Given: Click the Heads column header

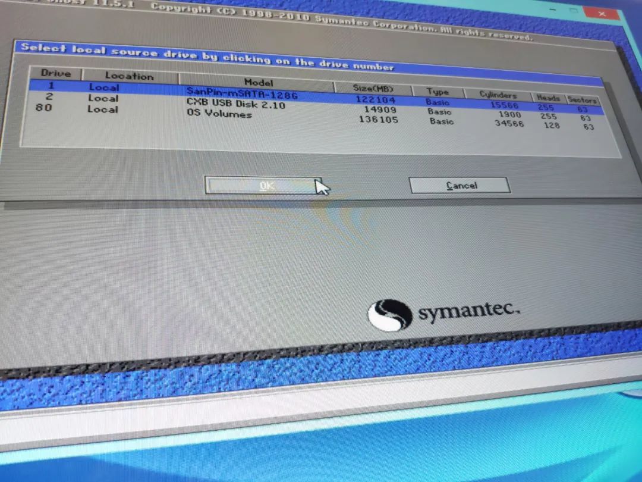Looking at the screenshot, I should click(548, 98).
